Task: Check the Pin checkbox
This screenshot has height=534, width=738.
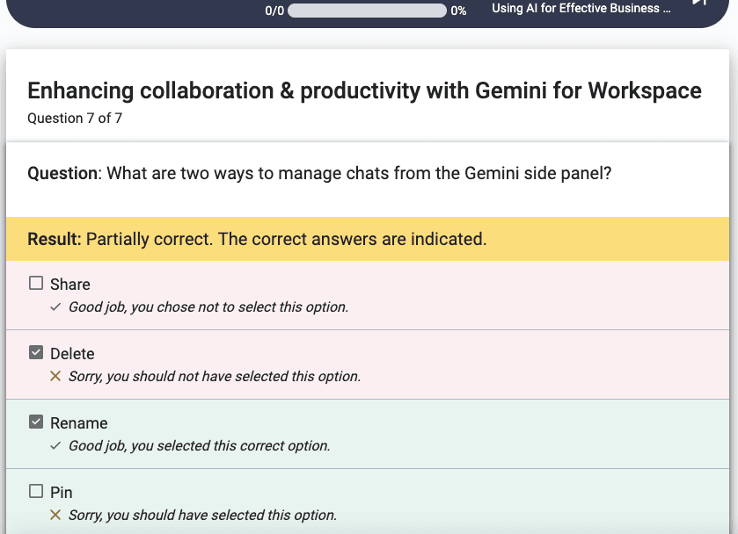Action: [x=36, y=491]
